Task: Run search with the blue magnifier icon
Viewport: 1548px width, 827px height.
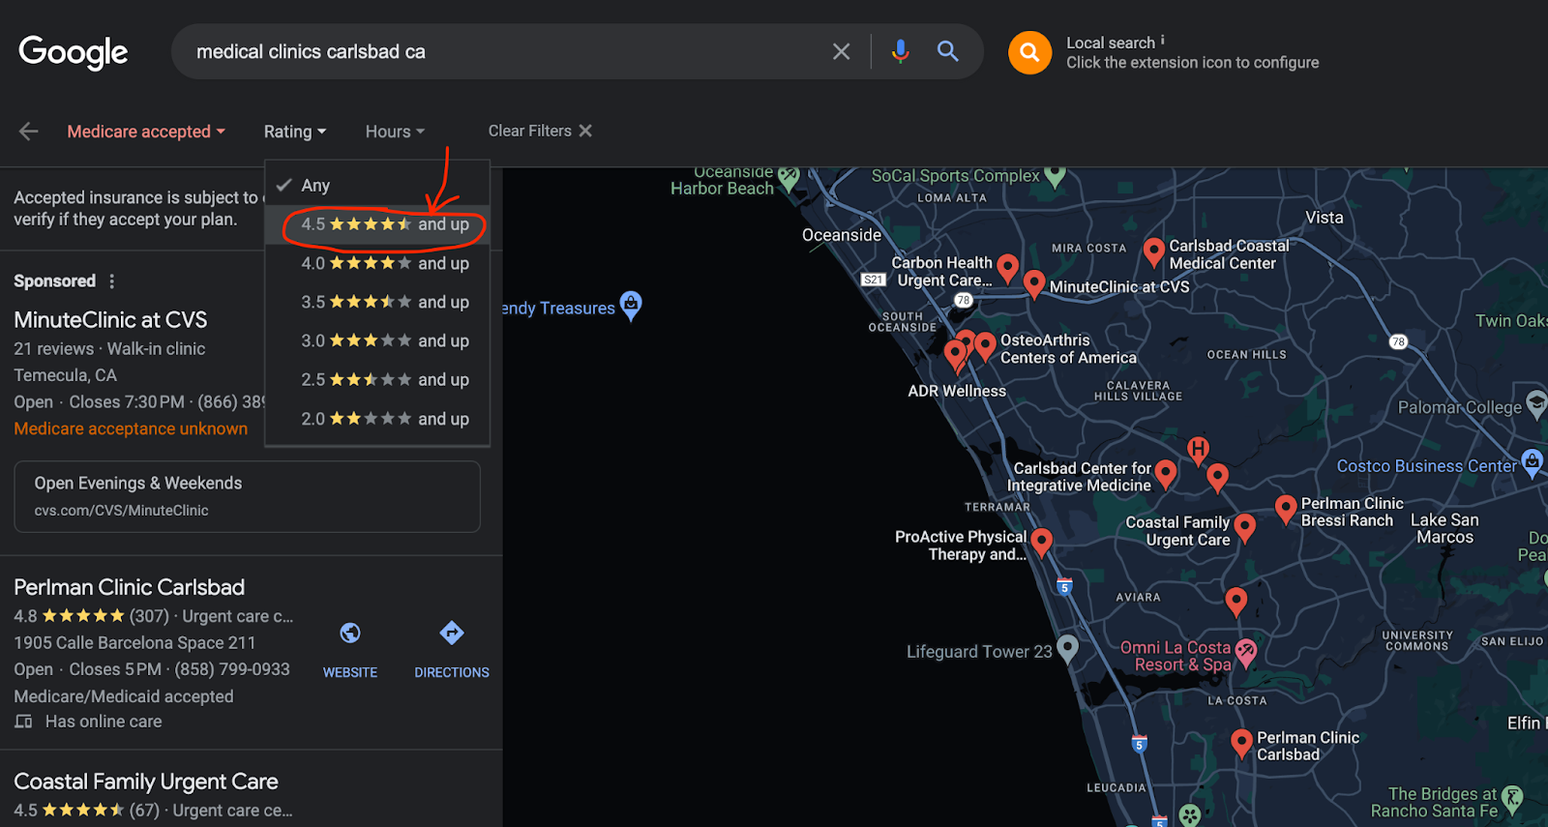Action: 948,51
